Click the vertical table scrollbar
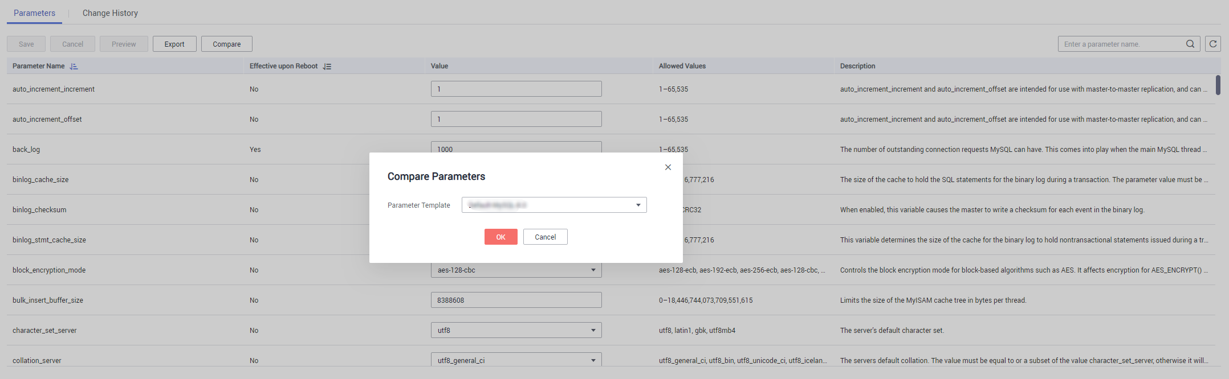The image size is (1229, 379). pyautogui.click(x=1218, y=85)
